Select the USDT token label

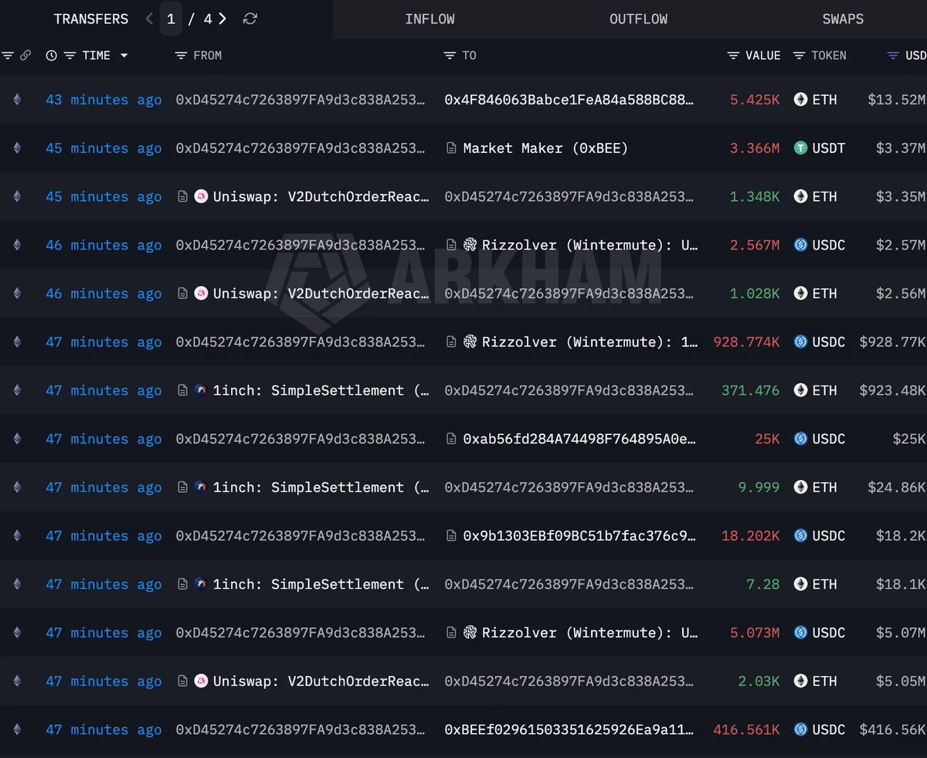829,148
